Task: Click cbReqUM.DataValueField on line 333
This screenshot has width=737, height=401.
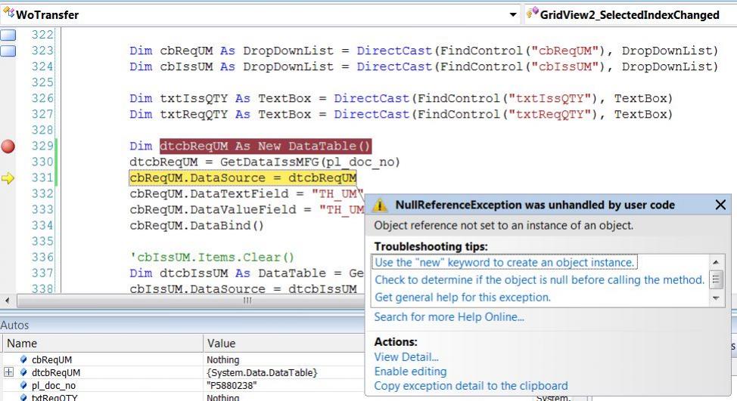Action: [213, 210]
